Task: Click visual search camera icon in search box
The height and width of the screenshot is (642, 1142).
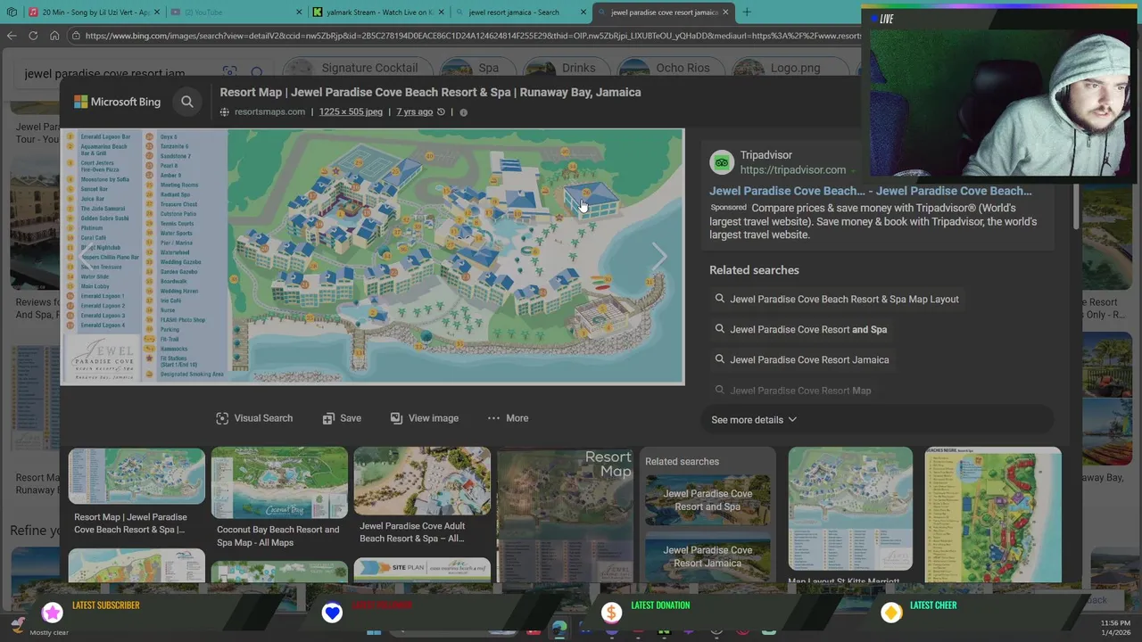Action: click(x=230, y=72)
